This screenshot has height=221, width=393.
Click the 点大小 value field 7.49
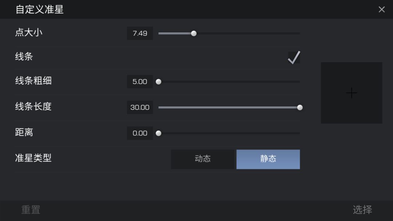click(x=140, y=33)
